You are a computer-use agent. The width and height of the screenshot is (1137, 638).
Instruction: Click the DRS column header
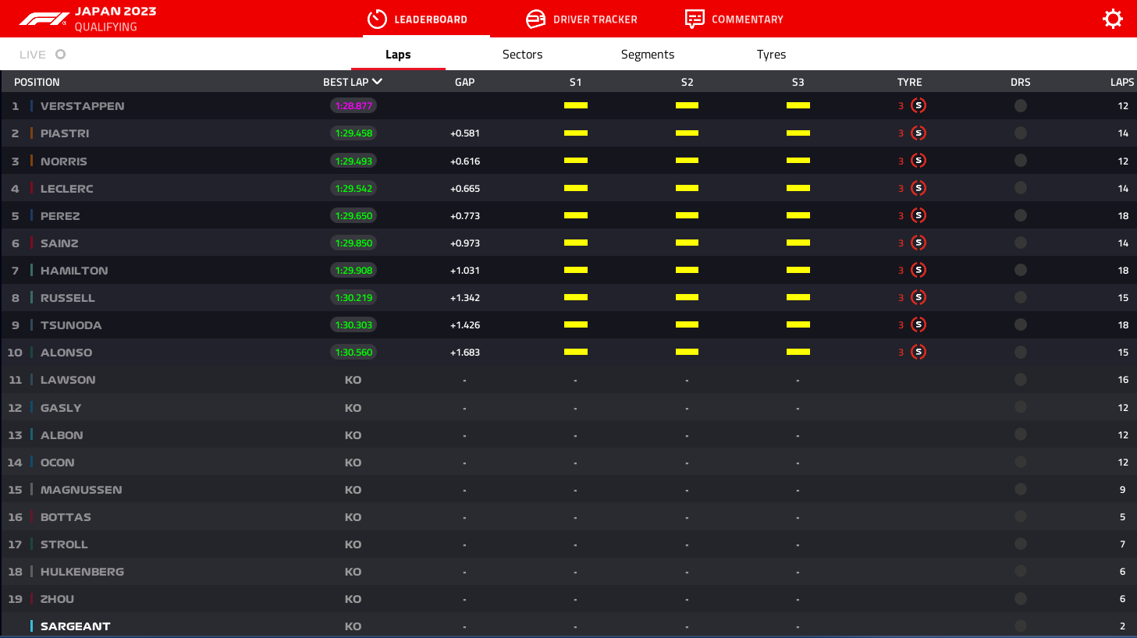click(1020, 82)
